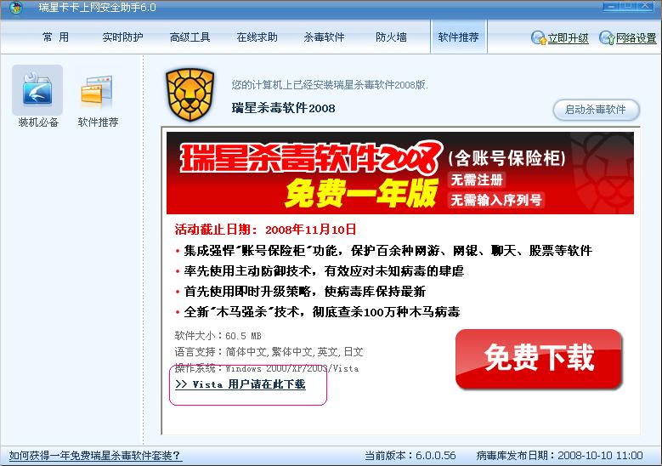Screen dimensions: 662x466
Task: Click the 启动杀毒软件 button
Action: click(596, 110)
